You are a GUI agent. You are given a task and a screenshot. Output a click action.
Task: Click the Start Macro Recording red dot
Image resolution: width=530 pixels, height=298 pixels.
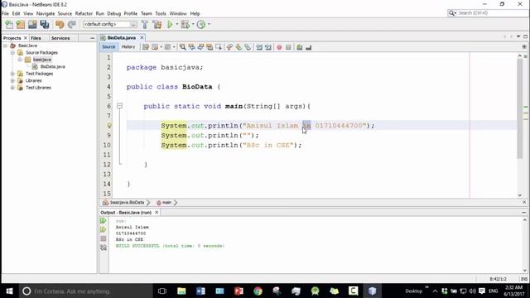279,47
